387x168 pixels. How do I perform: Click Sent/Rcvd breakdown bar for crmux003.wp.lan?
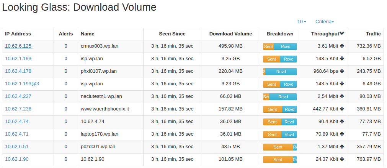280,46
